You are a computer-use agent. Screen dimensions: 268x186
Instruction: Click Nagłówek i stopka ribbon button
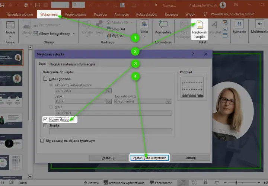point(200,29)
